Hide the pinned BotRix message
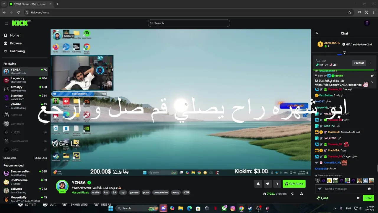This screenshot has width=378, height=213. tap(372, 76)
